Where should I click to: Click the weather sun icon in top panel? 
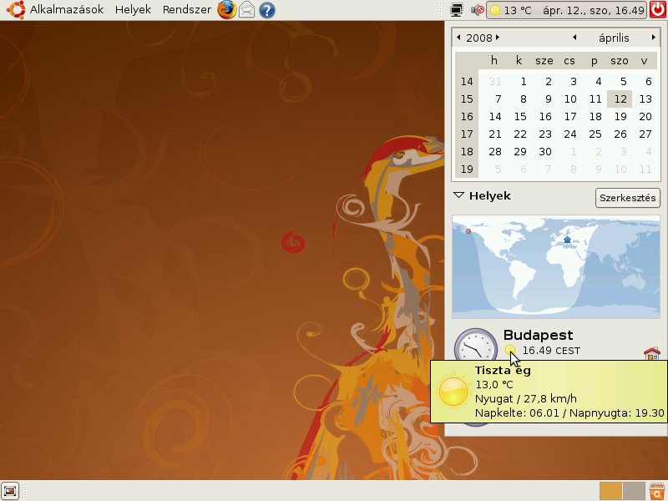[495, 10]
